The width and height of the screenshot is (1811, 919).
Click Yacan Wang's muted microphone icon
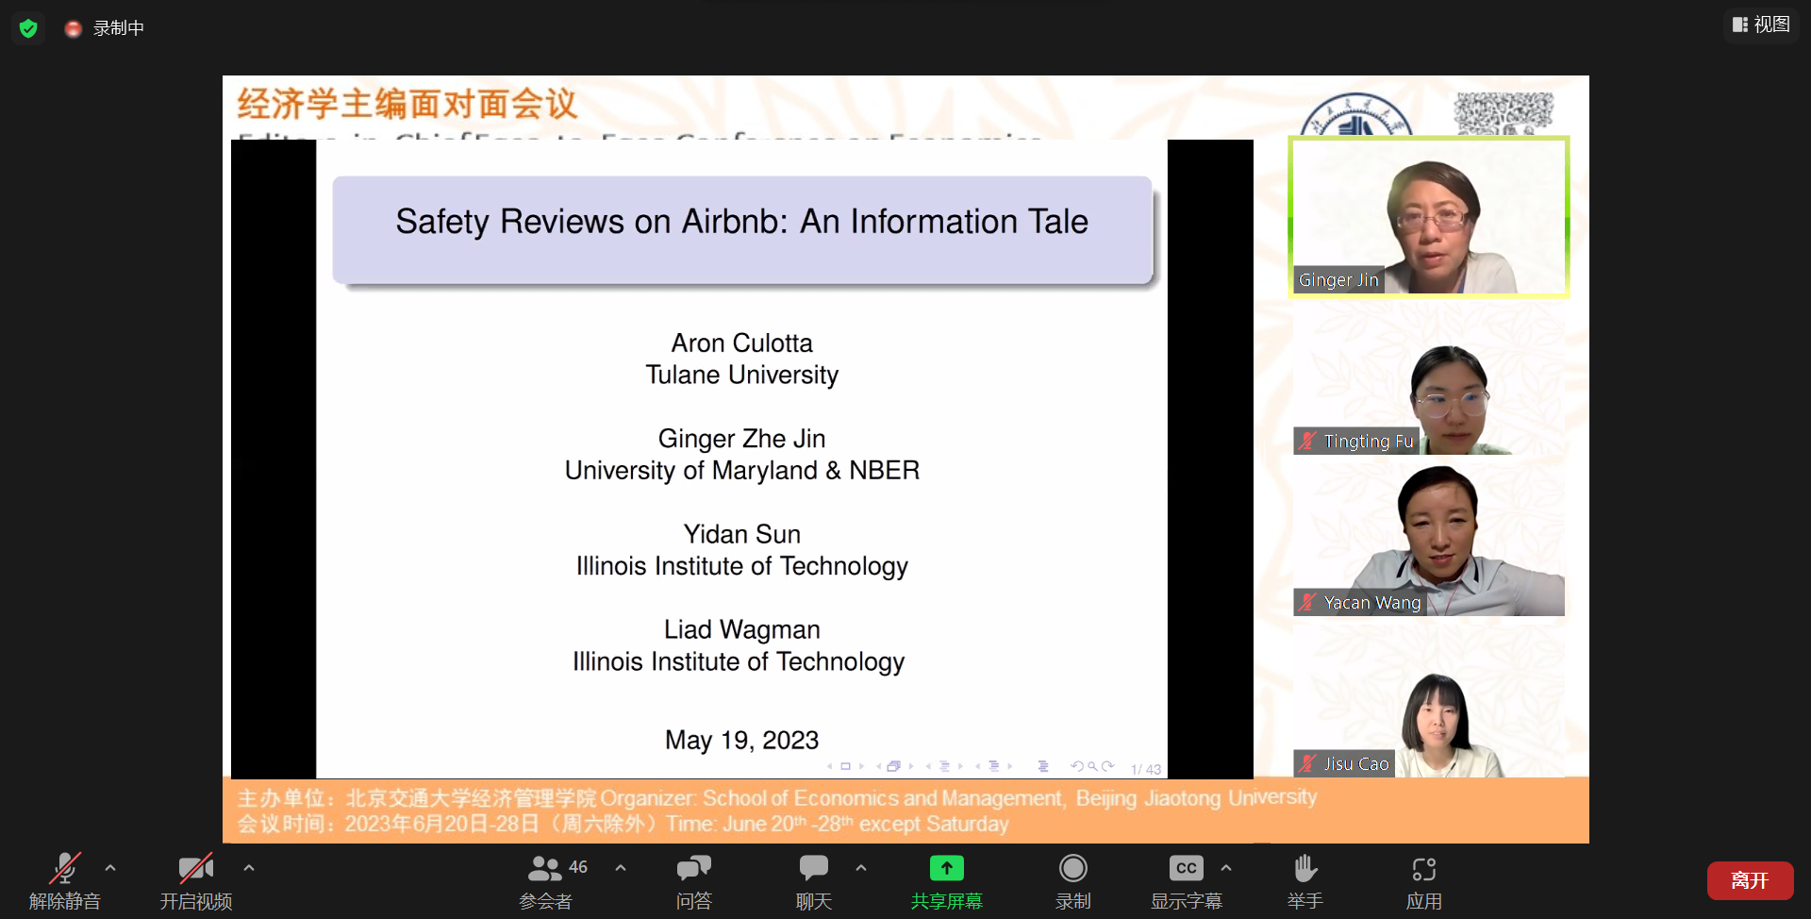tap(1307, 602)
